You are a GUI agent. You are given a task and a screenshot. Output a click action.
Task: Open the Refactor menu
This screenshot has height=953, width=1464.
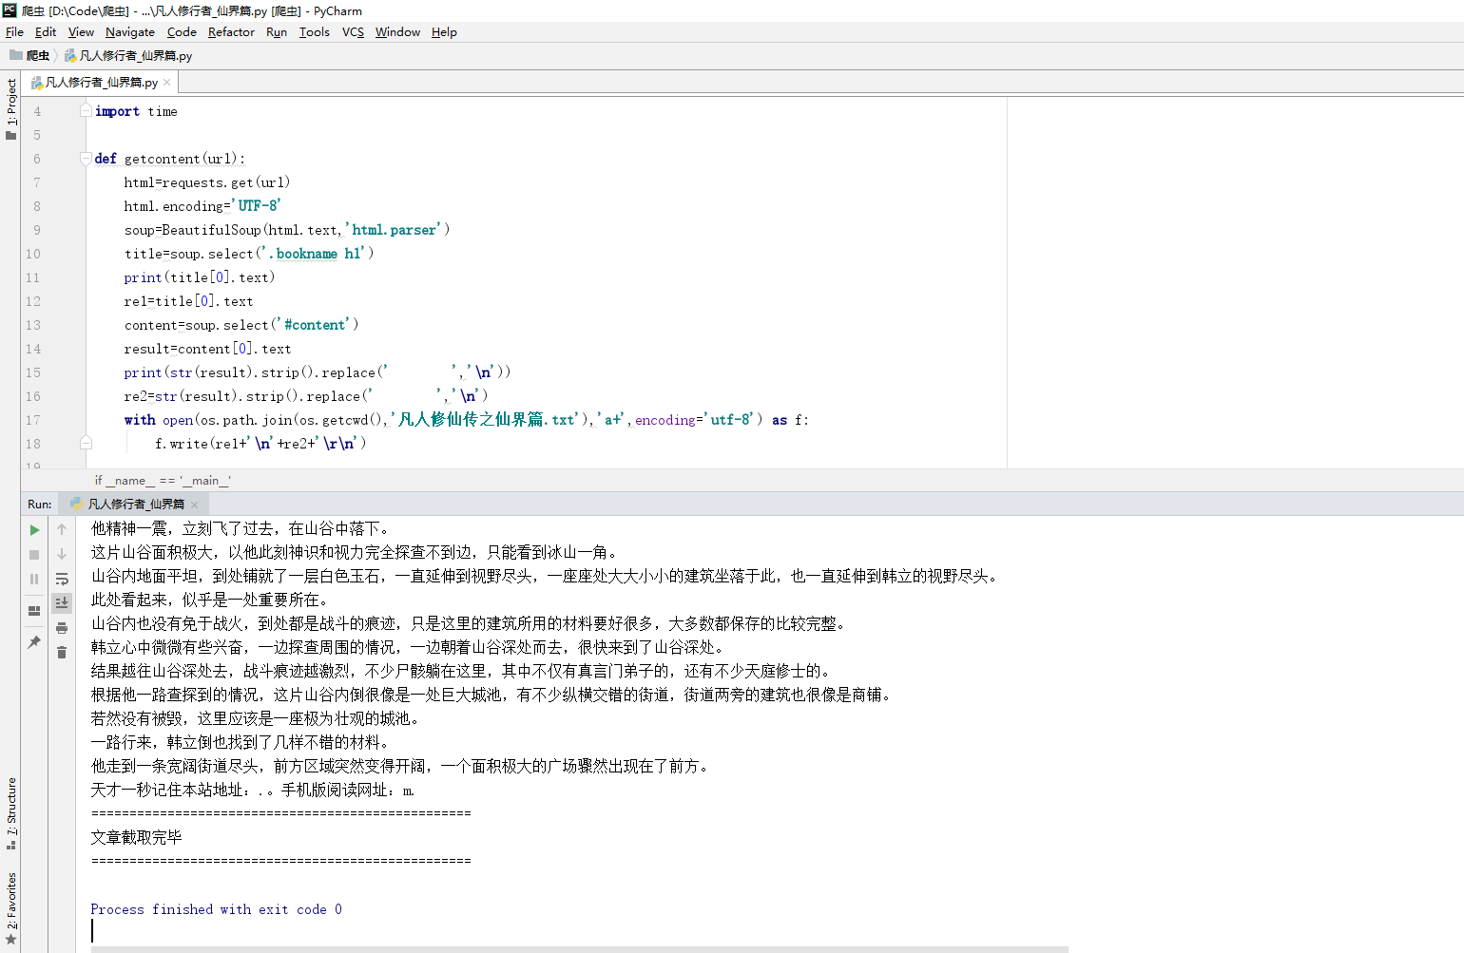(231, 31)
